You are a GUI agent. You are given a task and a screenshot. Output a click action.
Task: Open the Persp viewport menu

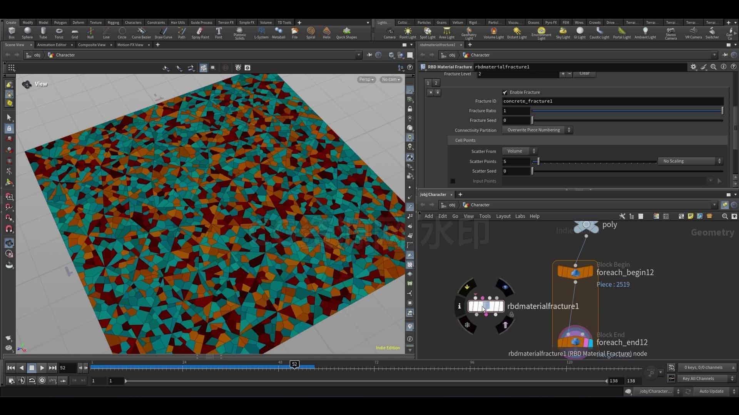pos(366,80)
